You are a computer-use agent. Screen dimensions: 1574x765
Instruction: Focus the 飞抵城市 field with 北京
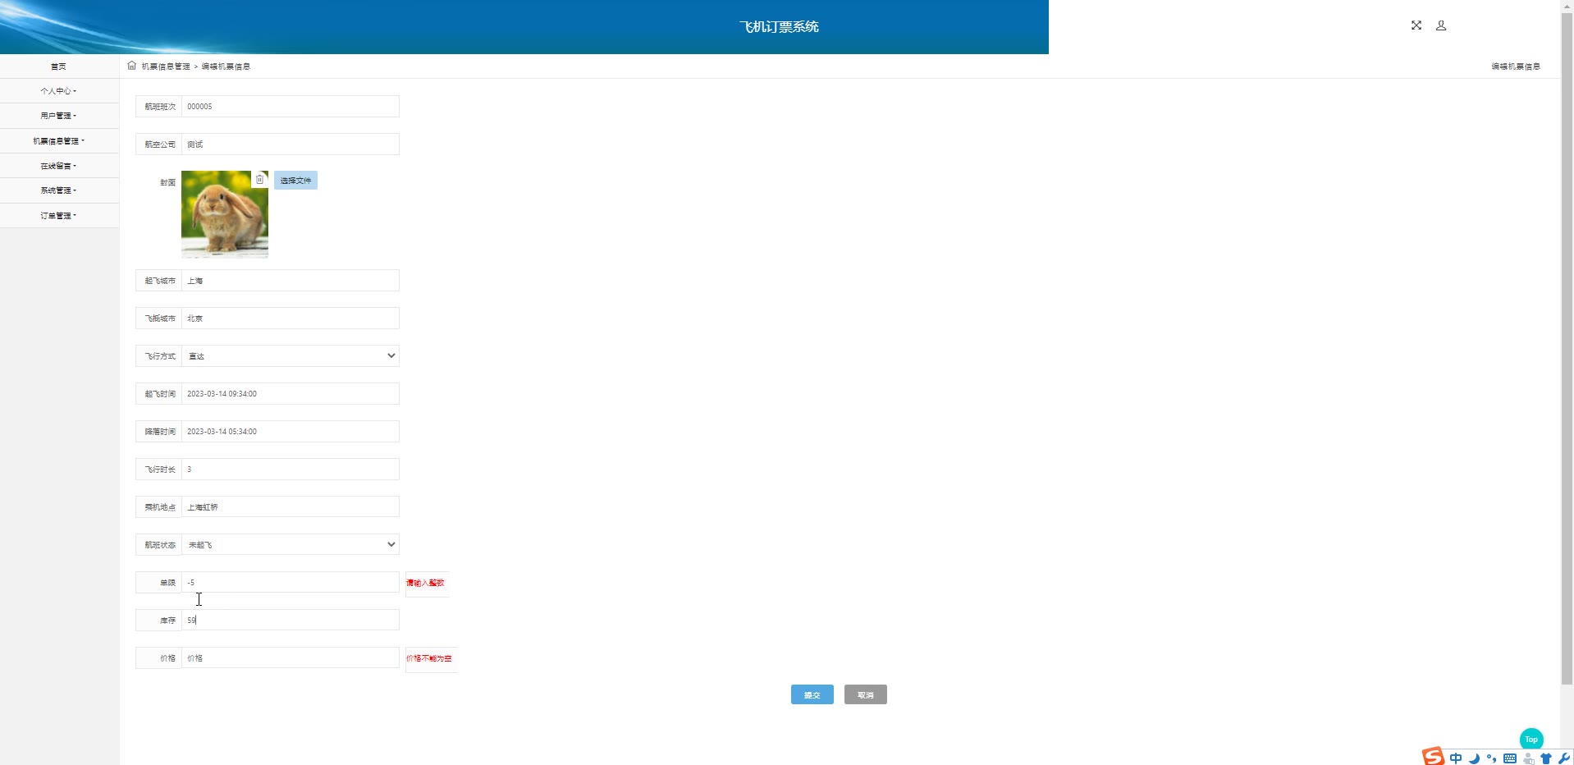pos(291,318)
